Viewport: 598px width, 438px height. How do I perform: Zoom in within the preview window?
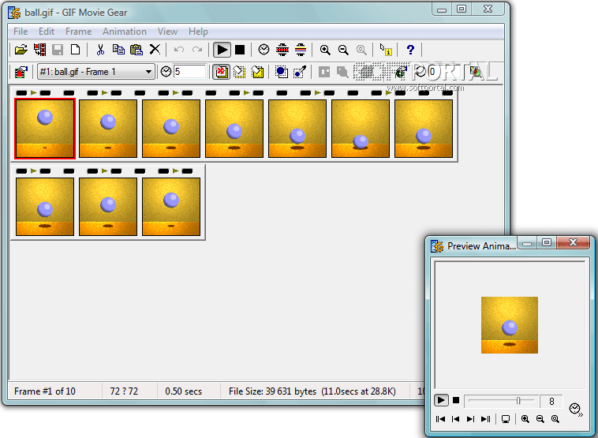525,419
